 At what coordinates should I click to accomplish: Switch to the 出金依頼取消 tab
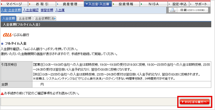[45, 18]
